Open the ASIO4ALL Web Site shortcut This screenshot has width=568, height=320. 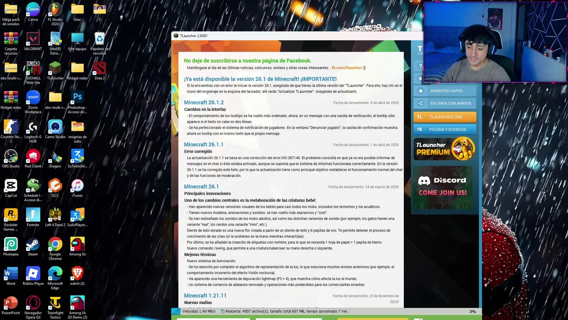click(x=33, y=73)
